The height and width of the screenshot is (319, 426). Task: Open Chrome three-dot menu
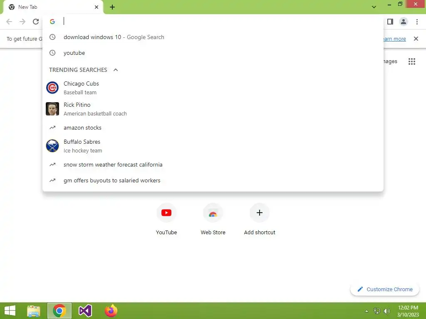(417, 22)
